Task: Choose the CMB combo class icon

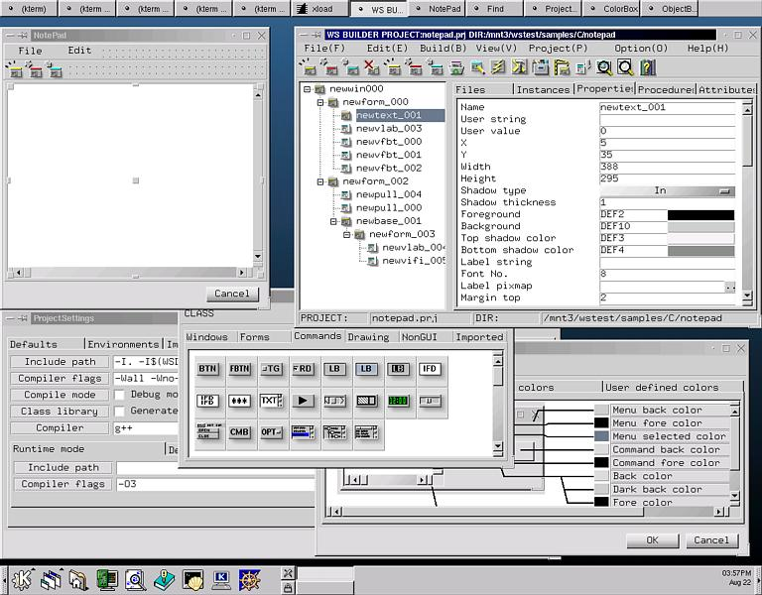Action: click(239, 431)
